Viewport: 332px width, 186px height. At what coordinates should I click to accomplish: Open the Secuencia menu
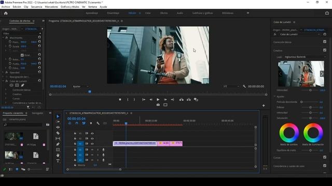(x=37, y=7)
